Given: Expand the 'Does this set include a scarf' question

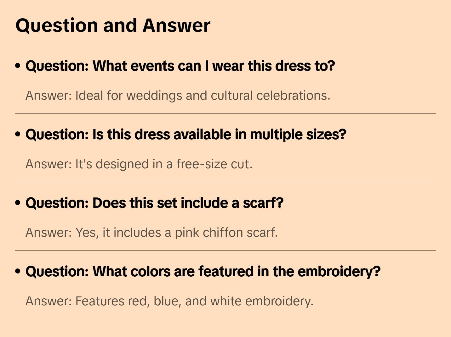Looking at the screenshot, I should 154,203.
